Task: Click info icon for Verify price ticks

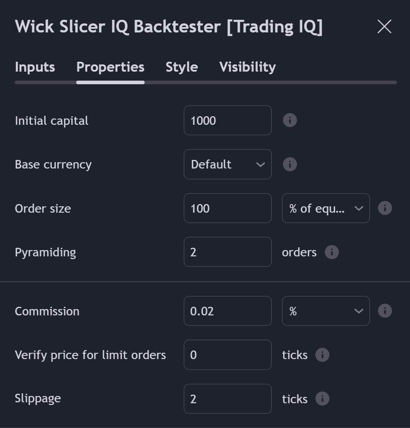Action: [322, 355]
